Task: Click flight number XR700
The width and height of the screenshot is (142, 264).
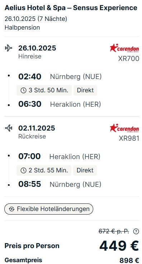Action: (x=129, y=58)
